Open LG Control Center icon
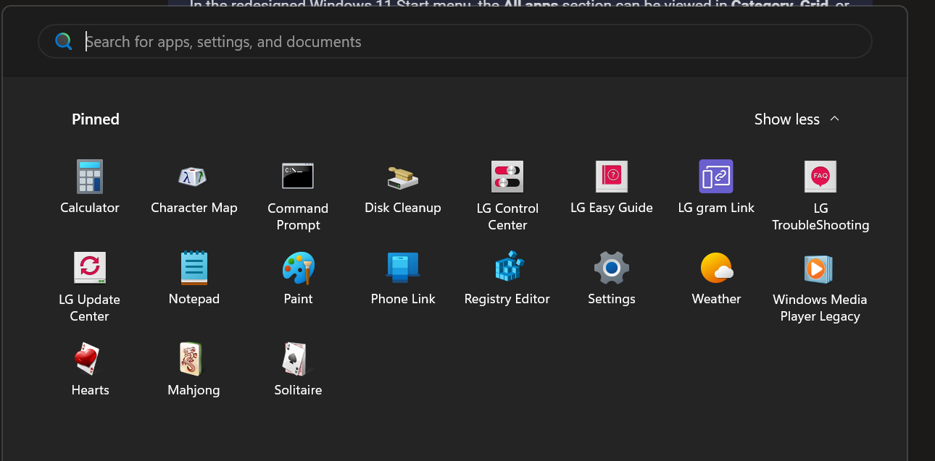Image resolution: width=935 pixels, height=461 pixels. click(x=507, y=177)
